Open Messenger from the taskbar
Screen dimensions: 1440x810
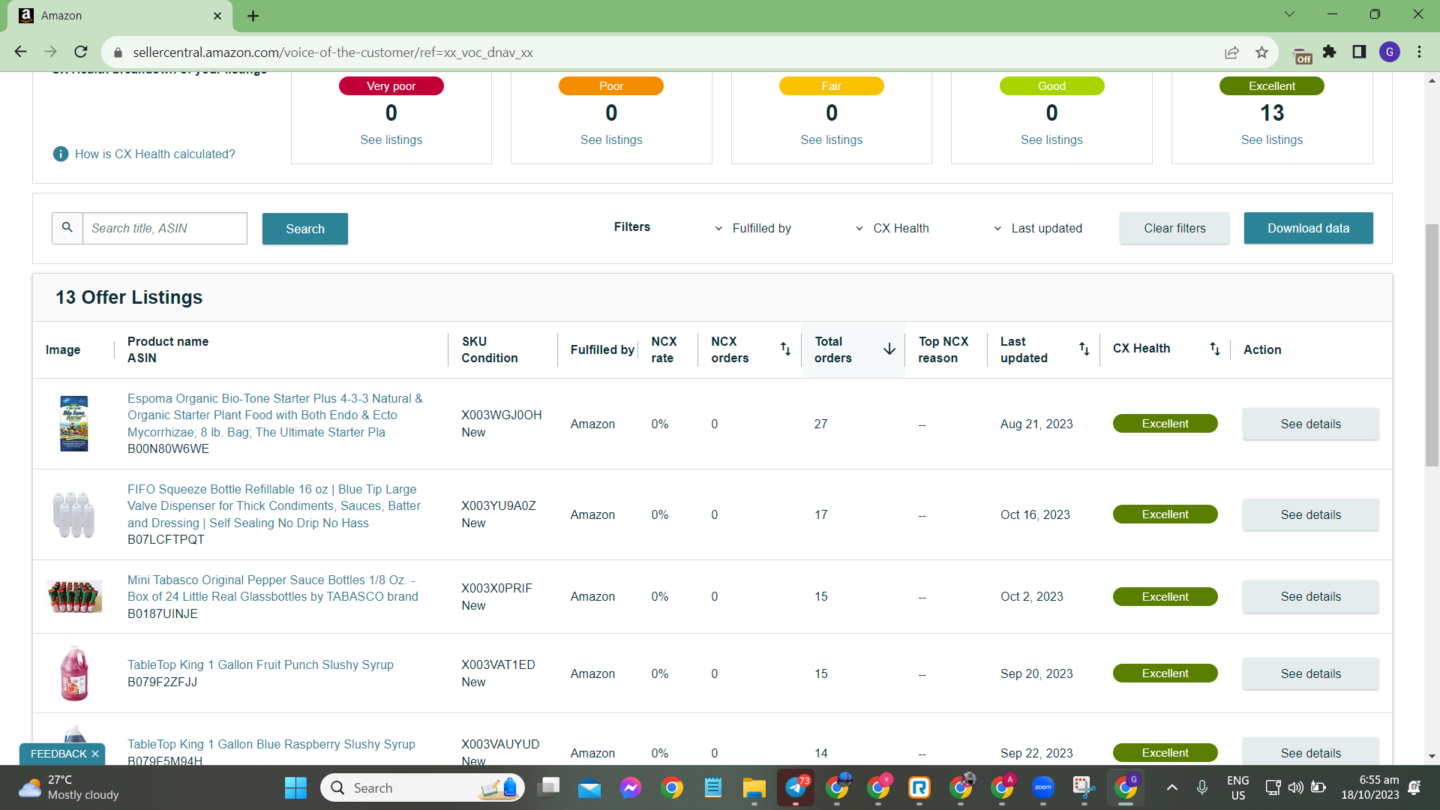coord(631,787)
